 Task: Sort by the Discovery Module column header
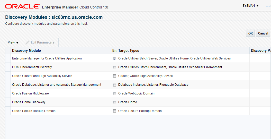[26, 50]
